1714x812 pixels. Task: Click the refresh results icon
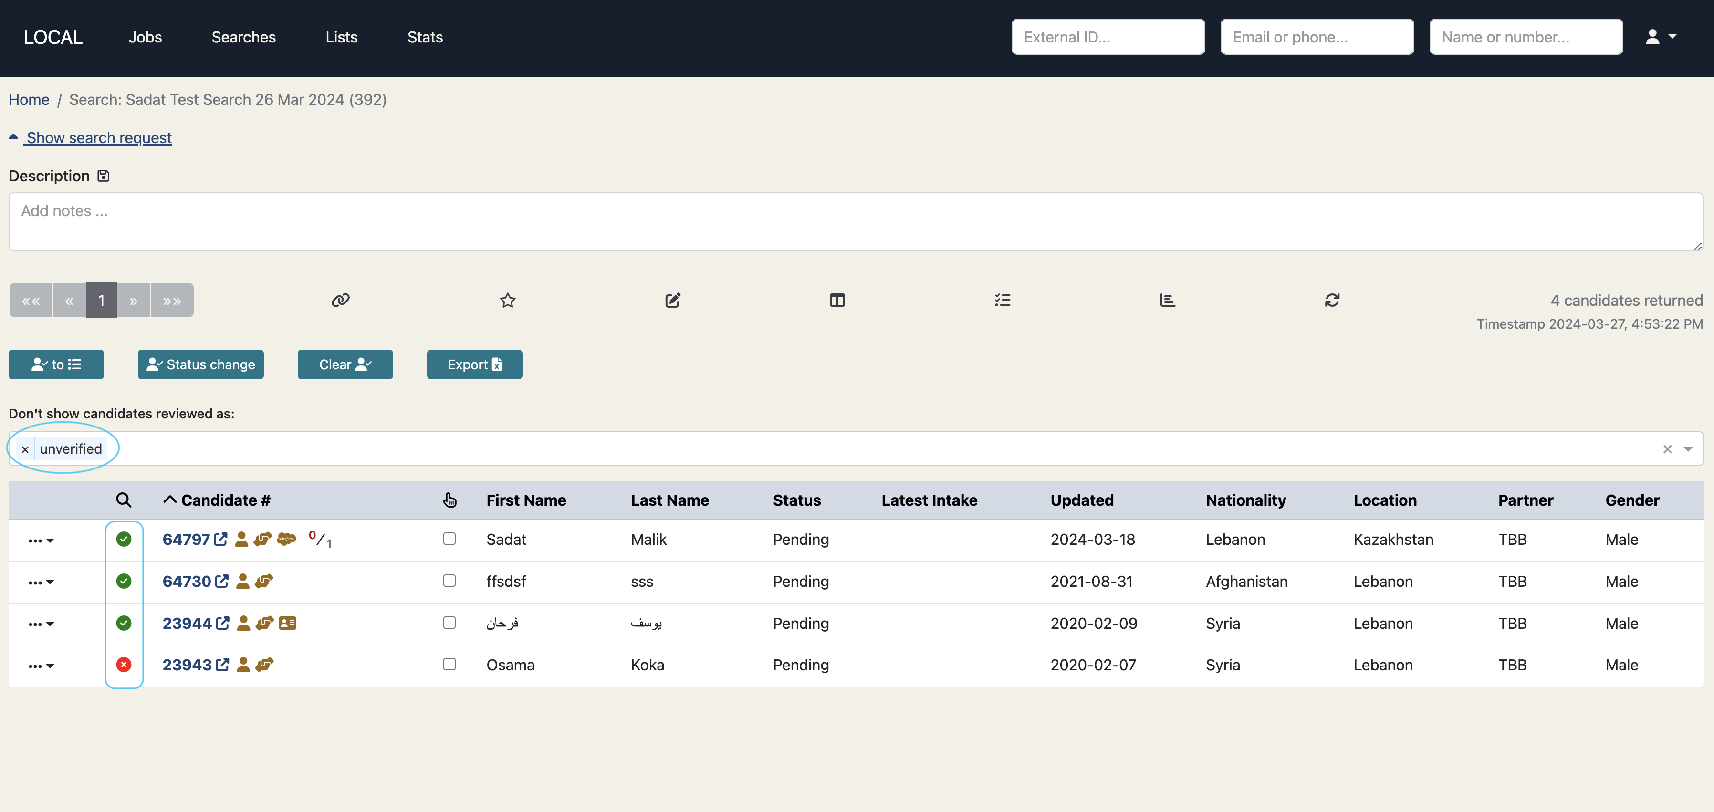point(1331,300)
